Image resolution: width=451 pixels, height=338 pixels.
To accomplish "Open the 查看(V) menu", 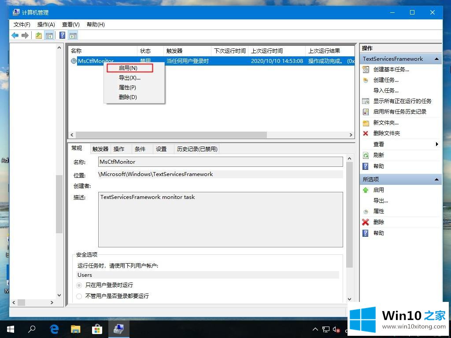I will (x=71, y=25).
